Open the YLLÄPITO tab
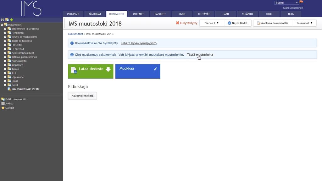 [247, 14]
